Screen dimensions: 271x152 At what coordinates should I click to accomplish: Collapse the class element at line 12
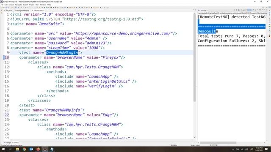pos(9,67)
